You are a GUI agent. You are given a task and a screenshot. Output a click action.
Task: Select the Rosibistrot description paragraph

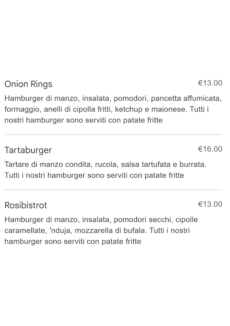[x=101, y=230]
